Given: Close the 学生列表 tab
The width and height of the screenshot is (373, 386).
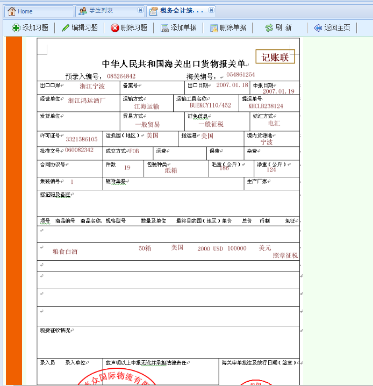Looking at the screenshot, I should pyautogui.click(x=140, y=10).
